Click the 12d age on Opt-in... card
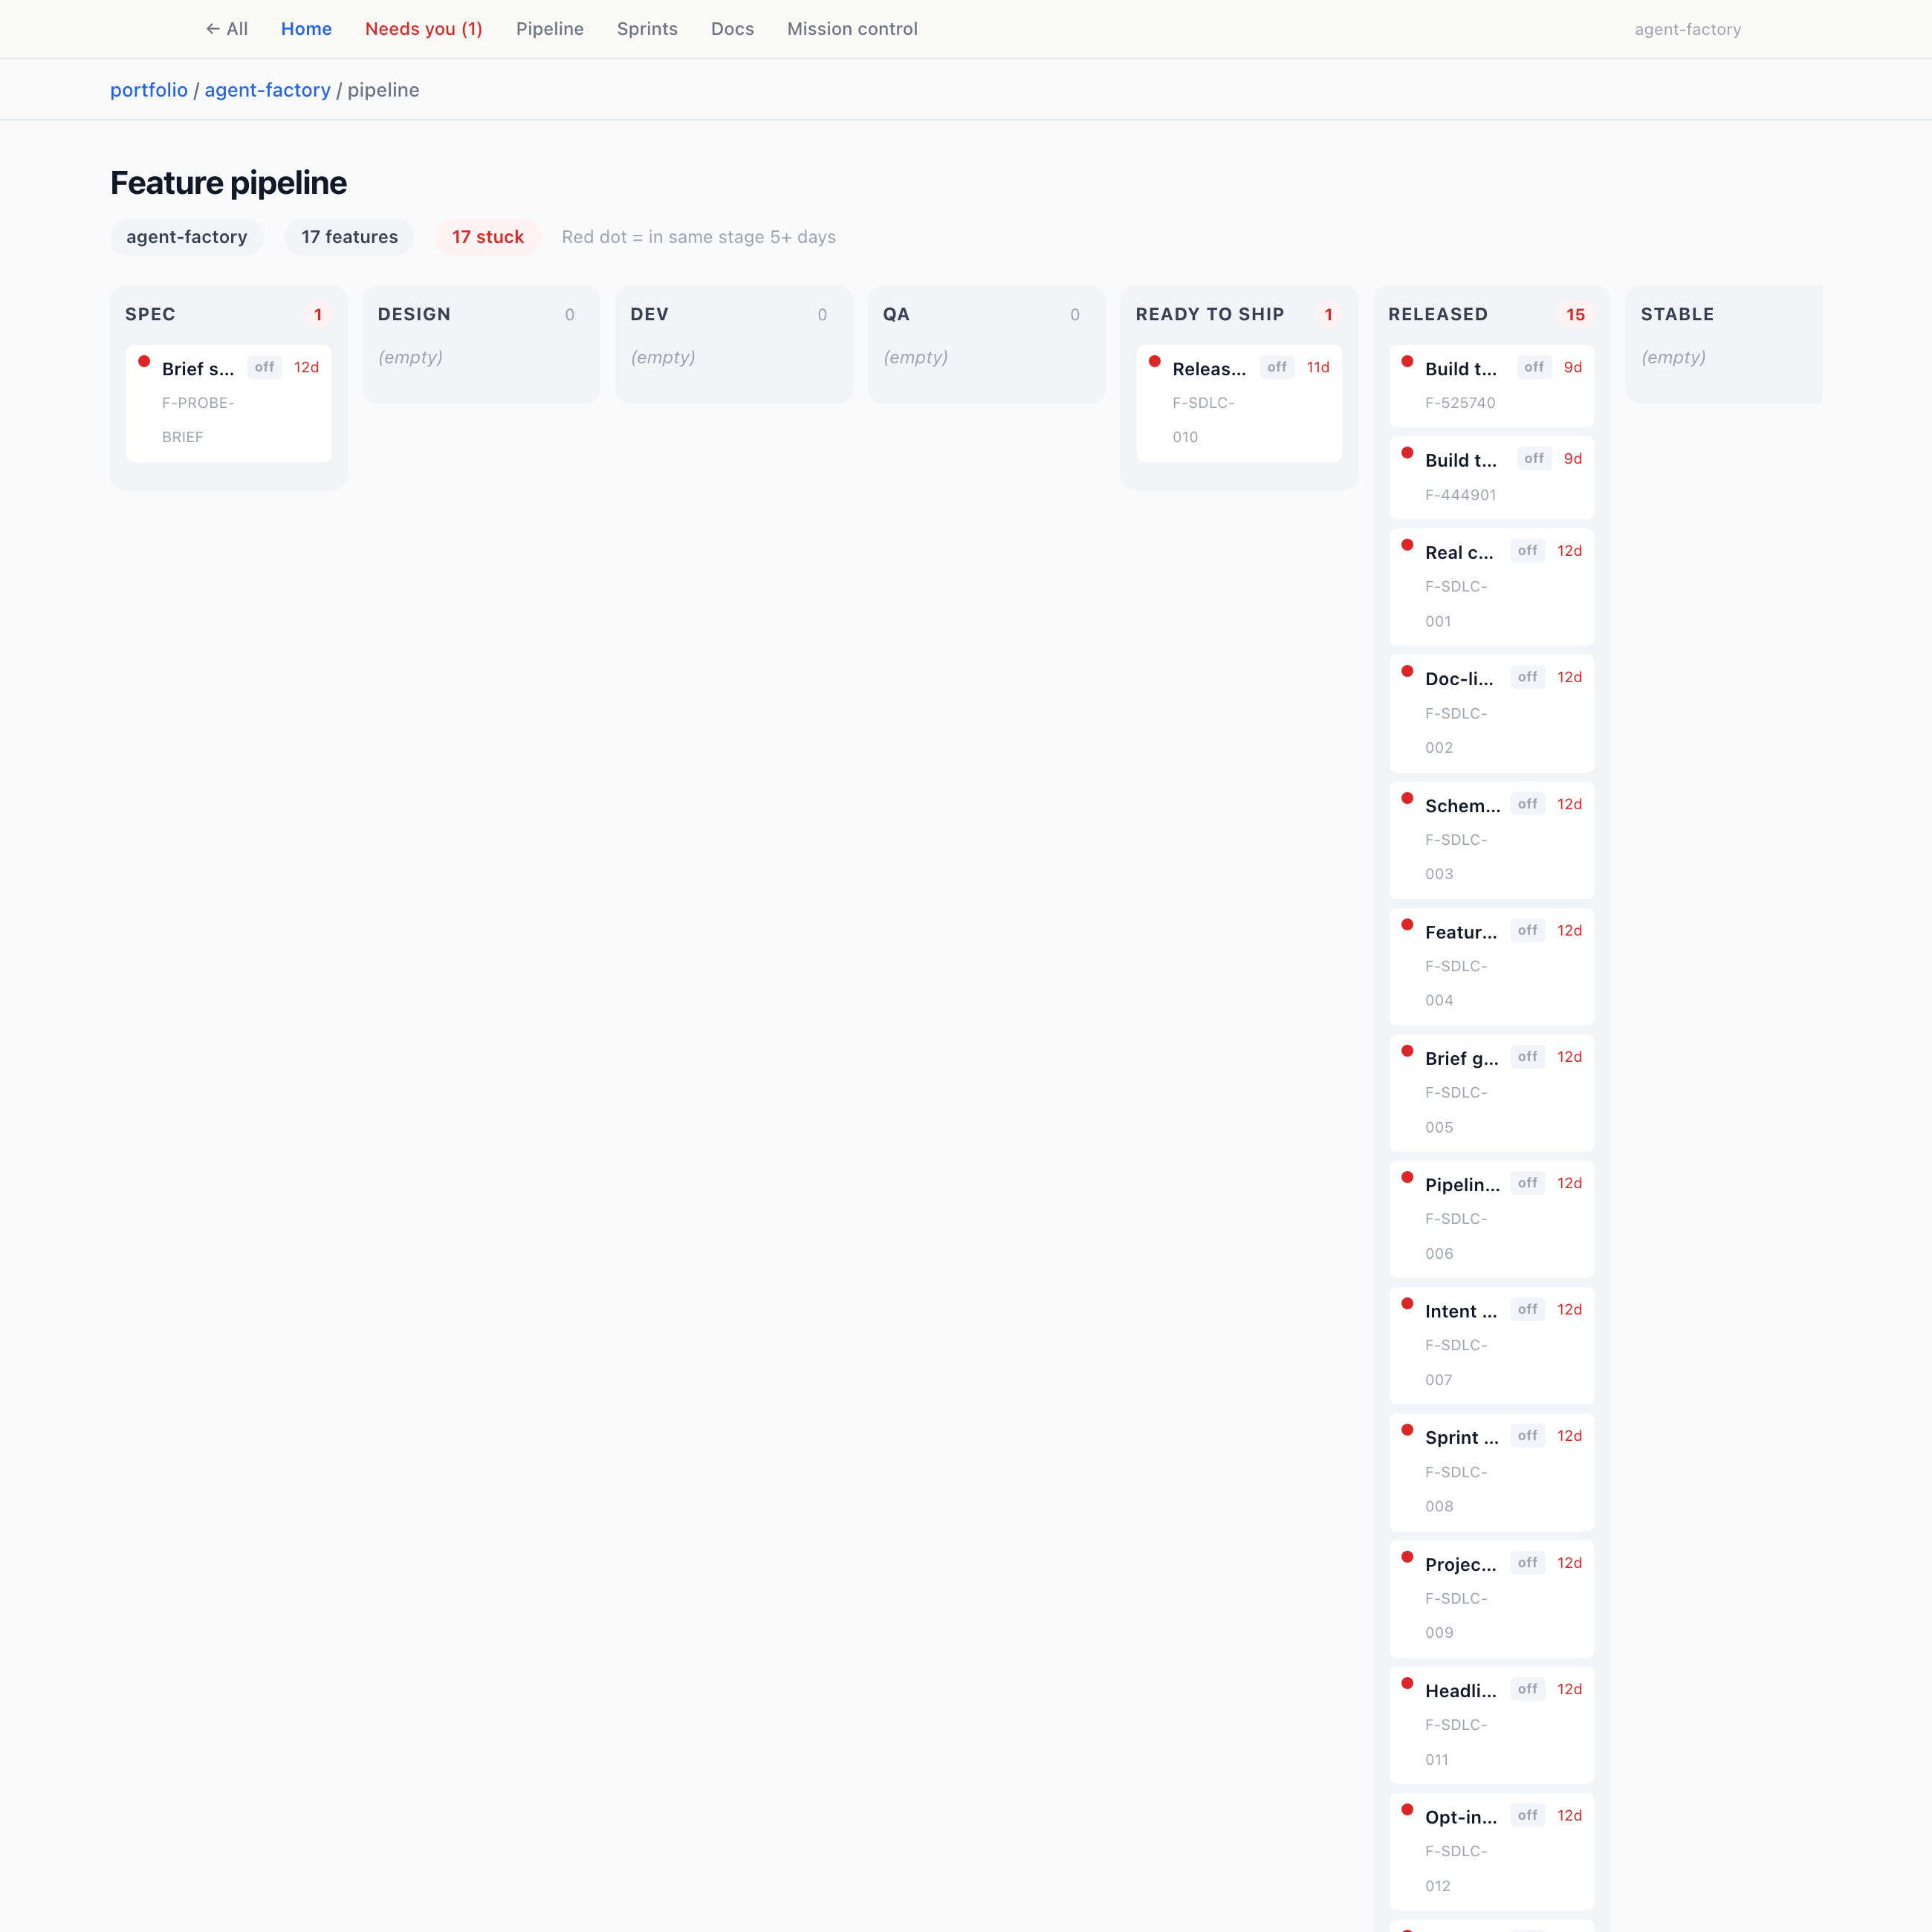Screen dimensions: 1932x1932 [x=1570, y=1815]
